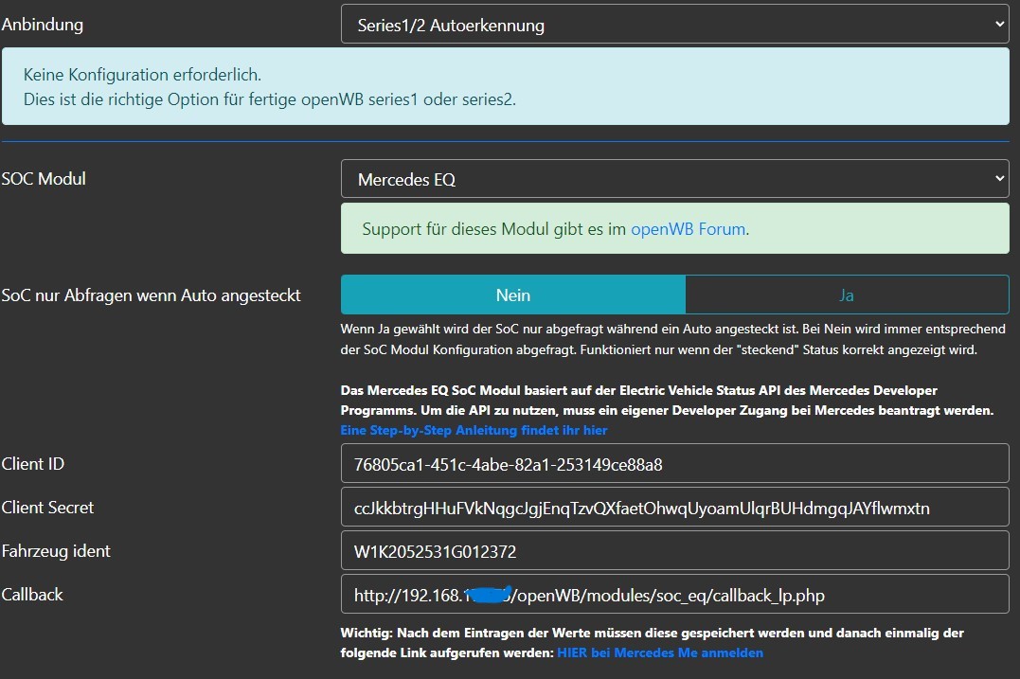Focus the Client Secret text field
Screen dimensions: 1020x679
pyautogui.click(x=674, y=508)
